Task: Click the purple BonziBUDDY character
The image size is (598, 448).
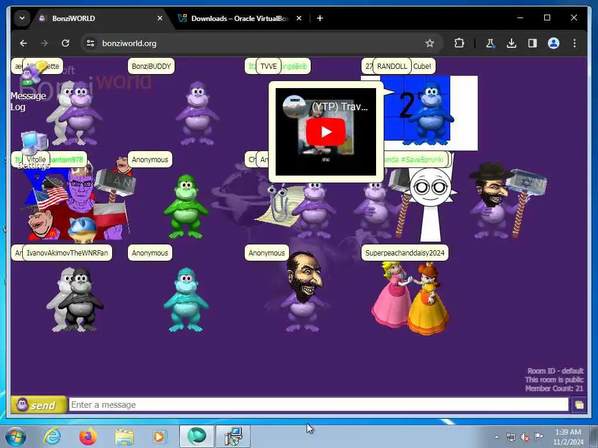Action: 197,113
